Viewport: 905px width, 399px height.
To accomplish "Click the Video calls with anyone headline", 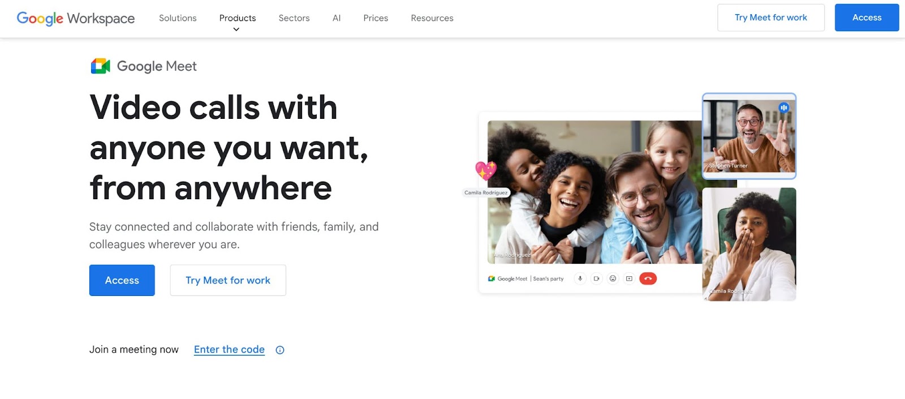I will pos(229,147).
